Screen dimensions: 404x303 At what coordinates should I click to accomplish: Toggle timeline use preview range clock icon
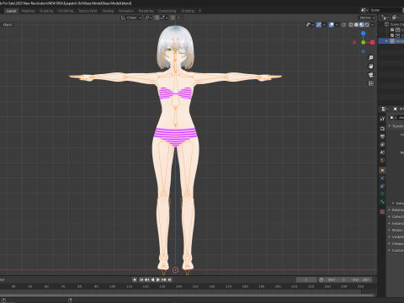click(x=321, y=279)
